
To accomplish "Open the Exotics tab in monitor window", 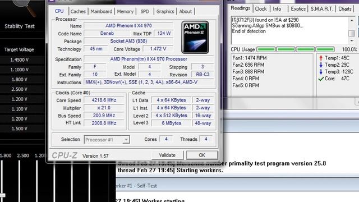I will pyautogui.click(x=298, y=9).
